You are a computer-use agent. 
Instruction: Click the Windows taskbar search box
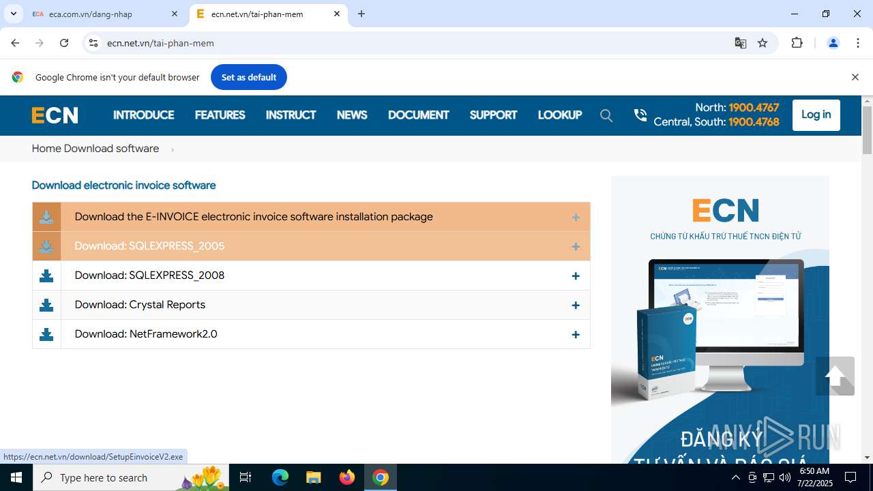[x=130, y=477]
